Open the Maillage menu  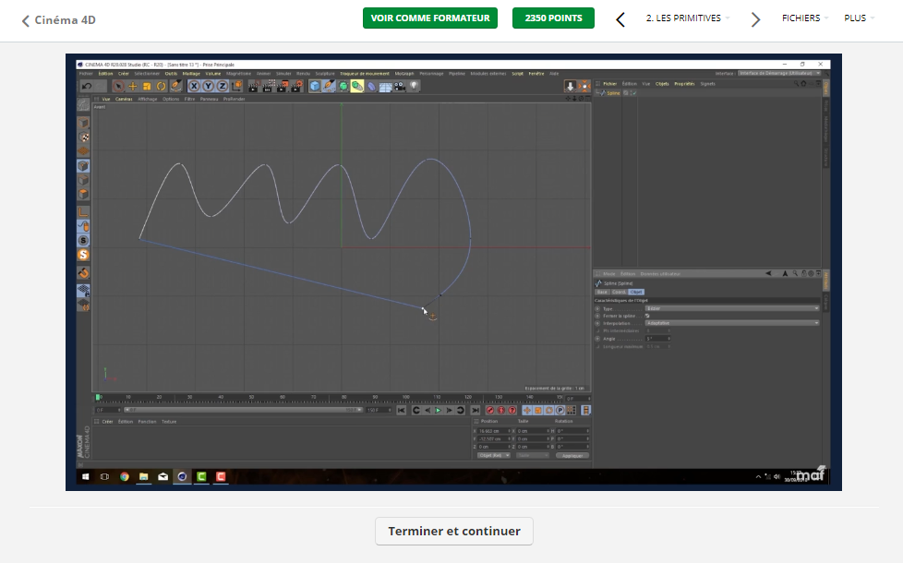(x=191, y=74)
